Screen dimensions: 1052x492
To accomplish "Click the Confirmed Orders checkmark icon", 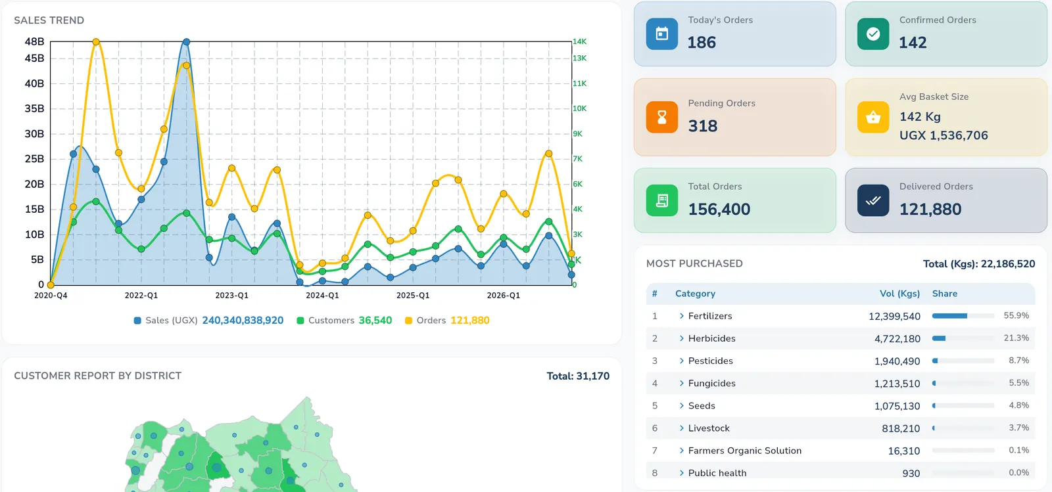I will tap(873, 34).
